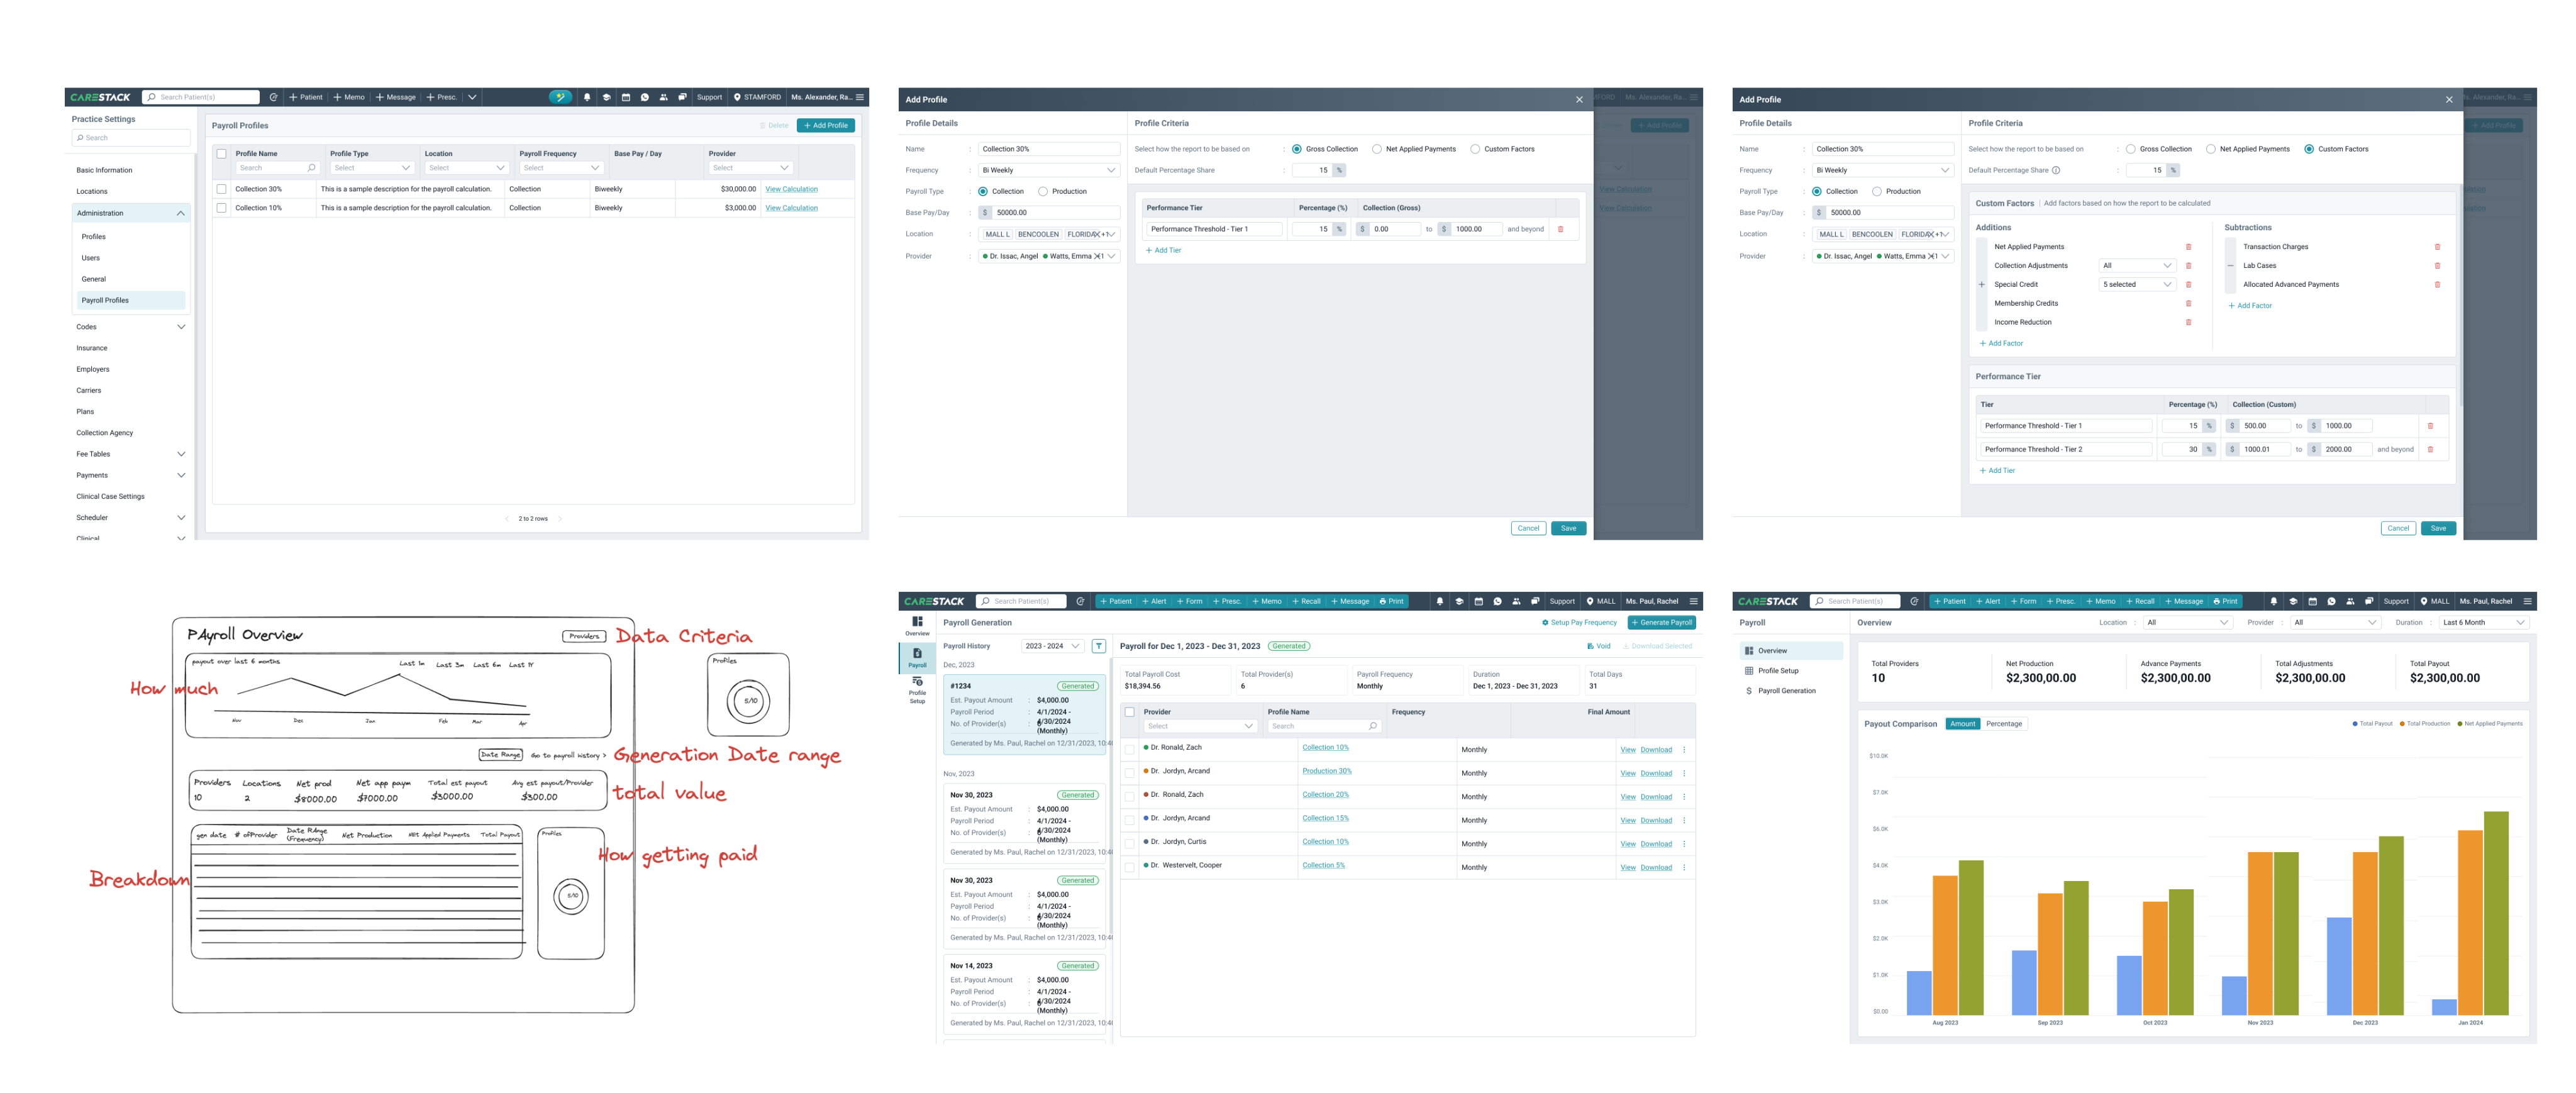Open Payroll Generation in the Payroll Overview sidebar
The height and width of the screenshot is (1093, 2576).
(1786, 691)
